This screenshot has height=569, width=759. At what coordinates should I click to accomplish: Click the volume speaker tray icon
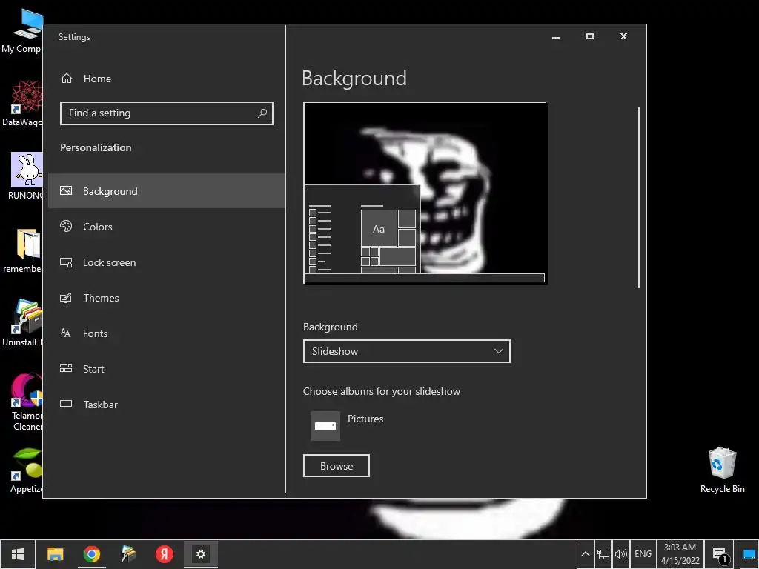click(621, 554)
